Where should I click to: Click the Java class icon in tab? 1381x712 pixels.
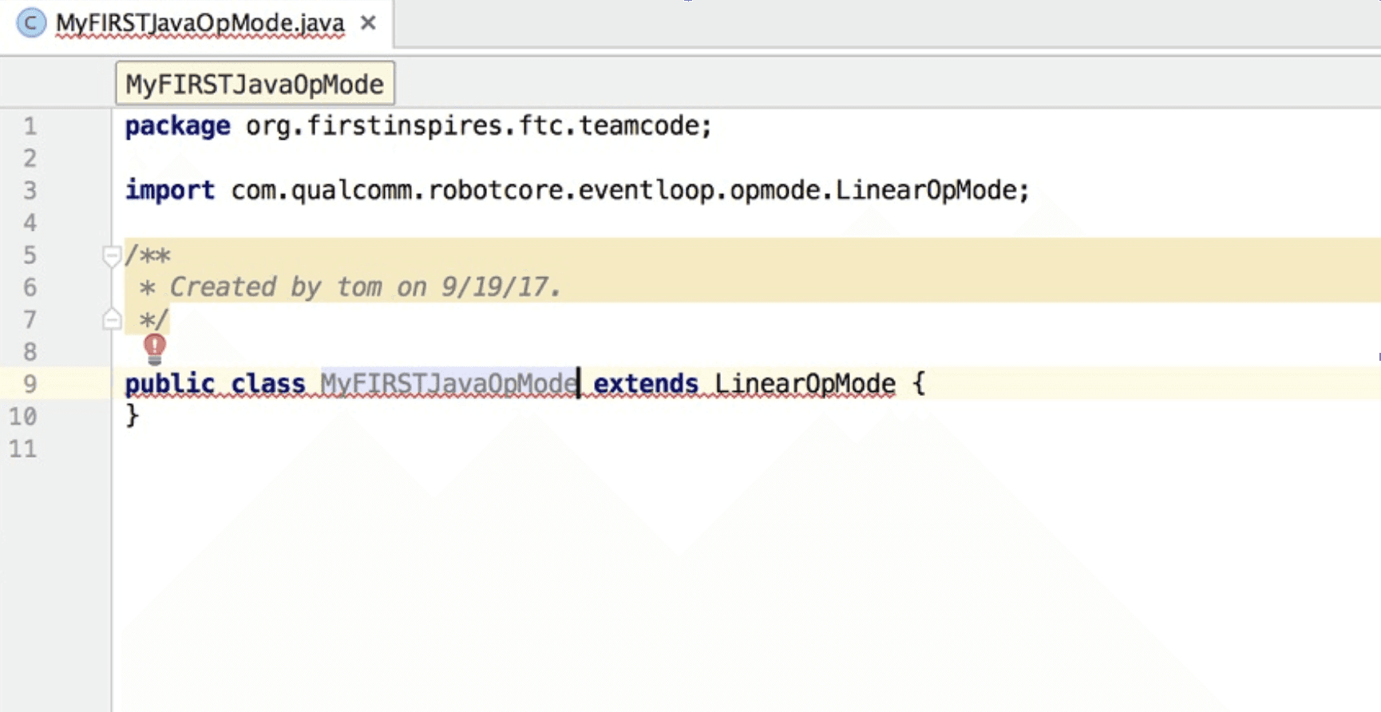[31, 23]
